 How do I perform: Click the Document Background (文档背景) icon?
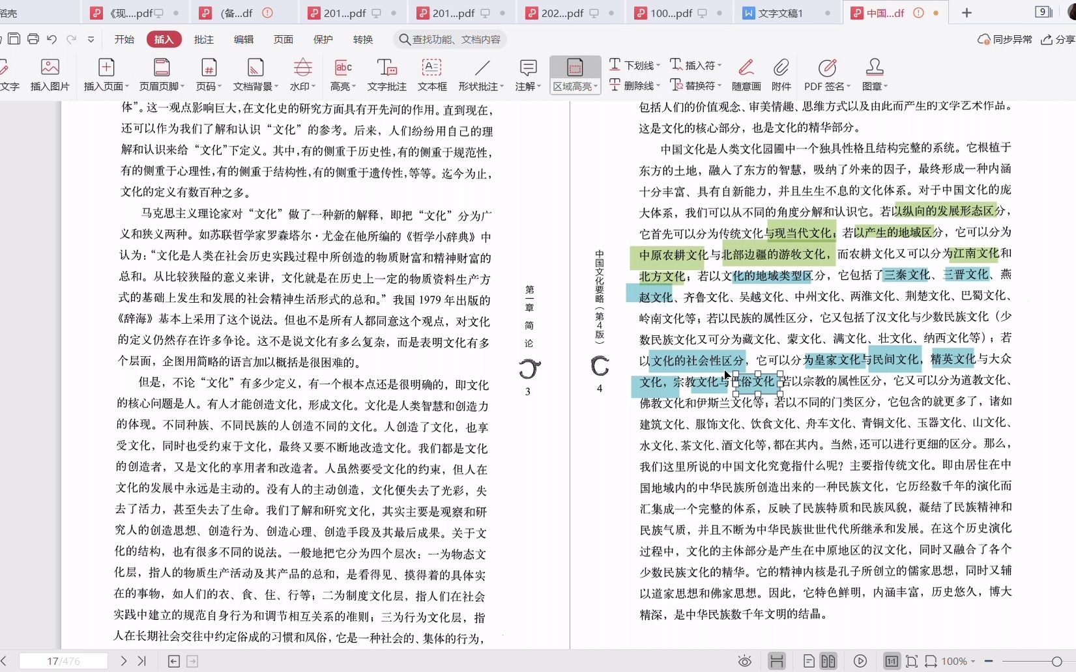(255, 67)
